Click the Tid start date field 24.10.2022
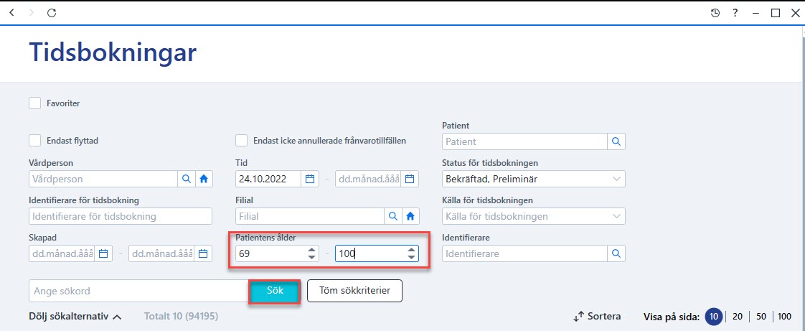805x331 pixels. 268,179
